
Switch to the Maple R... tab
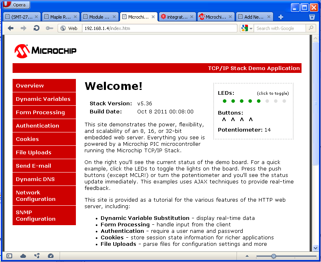tap(60, 17)
